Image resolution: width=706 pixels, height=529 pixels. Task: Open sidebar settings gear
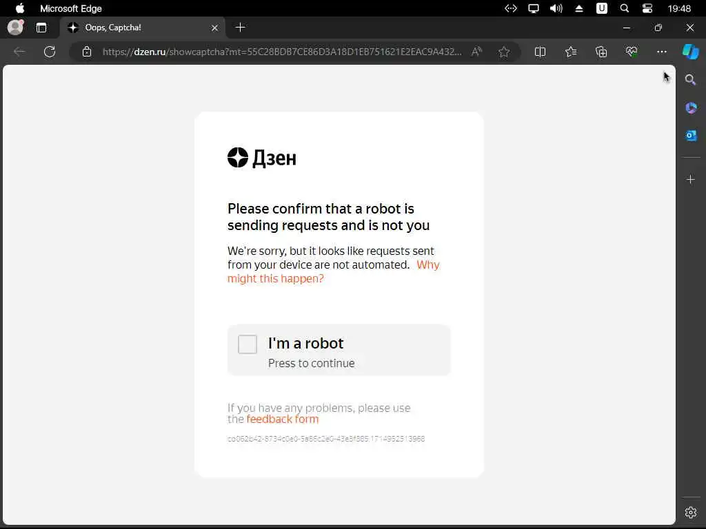[691, 512]
